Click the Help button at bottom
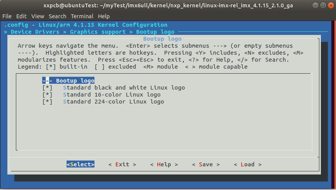Image resolution: width=336 pixels, height=190 pixels. [x=164, y=164]
